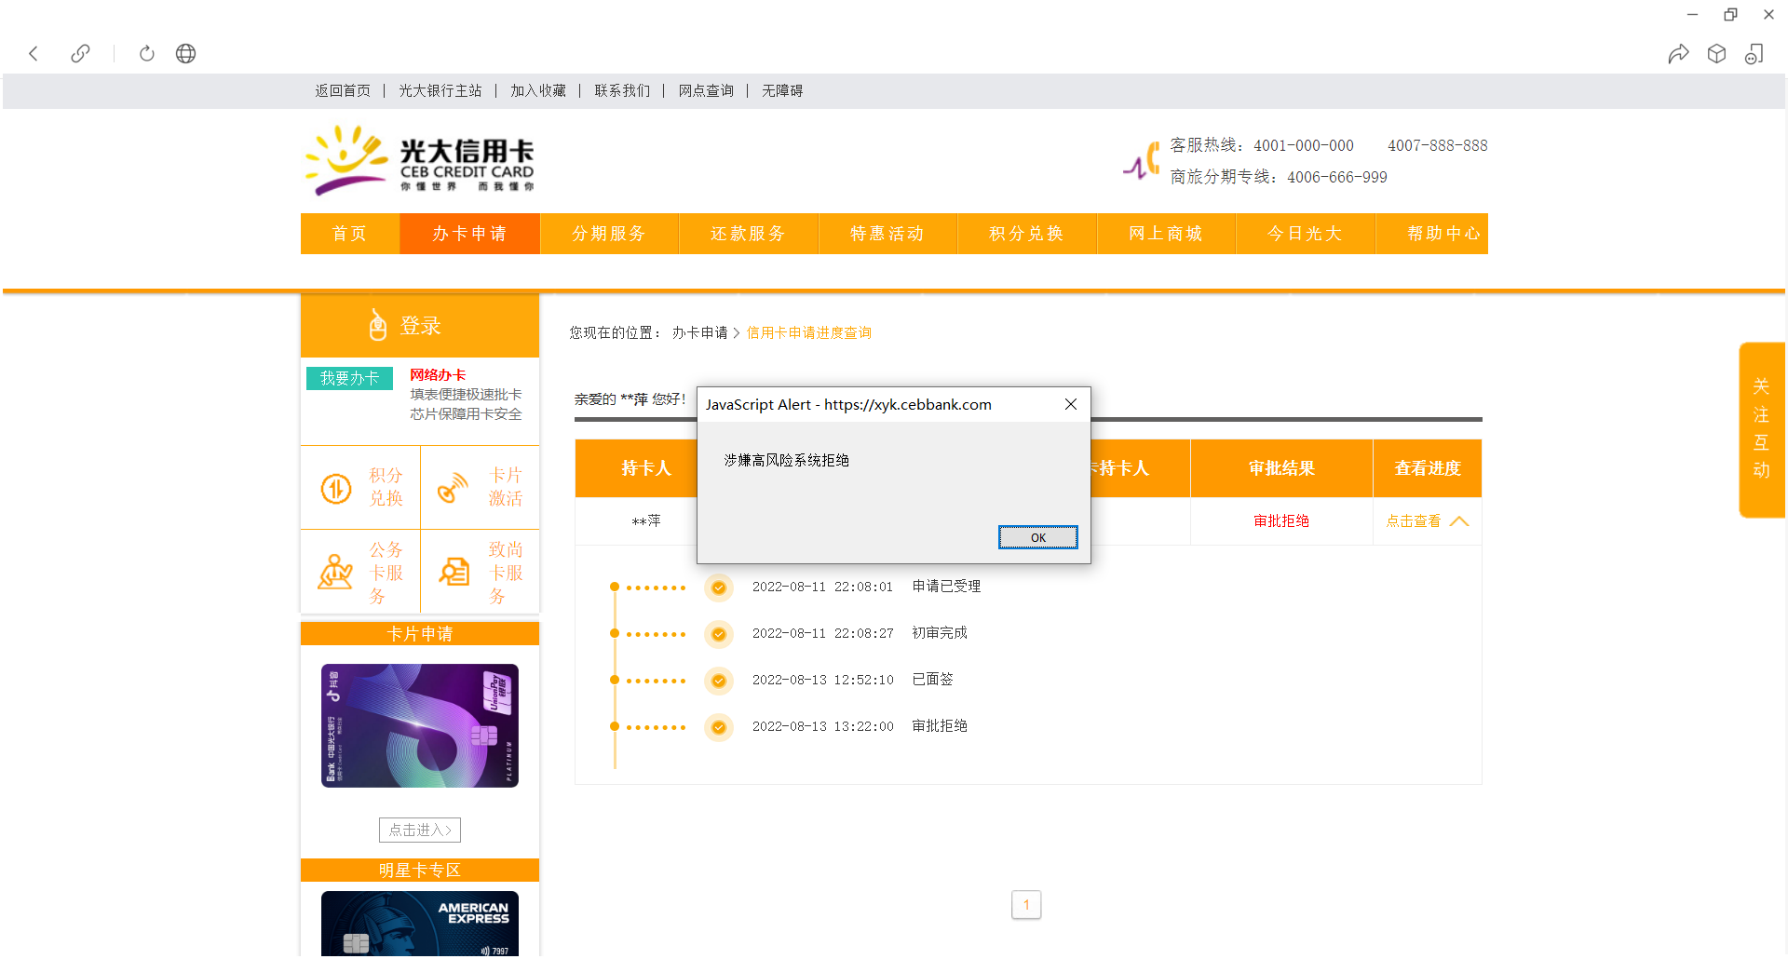This screenshot has height=959, width=1788.
Task: Click the 审批拒绝 result cell
Action: (1281, 521)
